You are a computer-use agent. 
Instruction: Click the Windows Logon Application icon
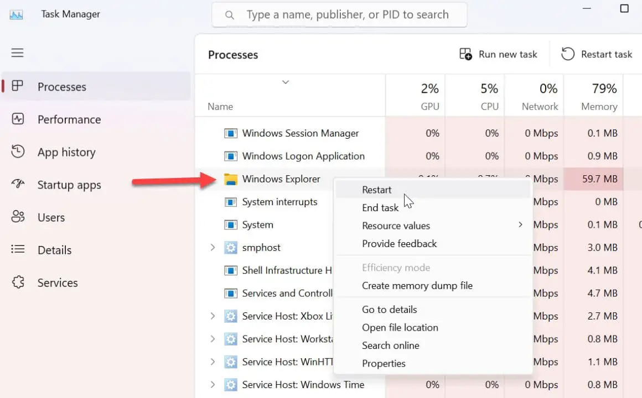(231, 156)
